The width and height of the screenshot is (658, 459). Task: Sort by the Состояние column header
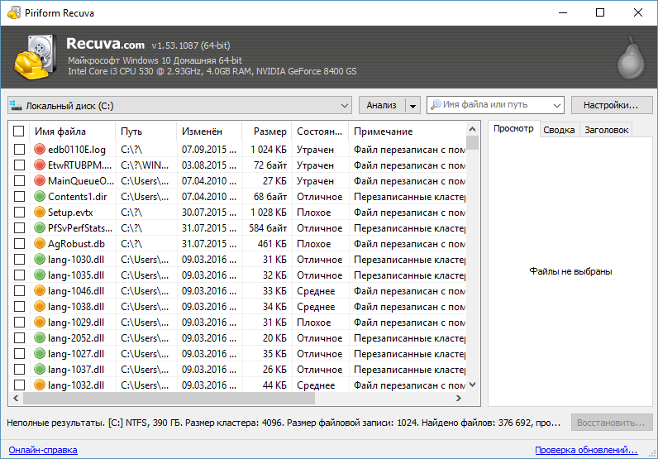coord(320,131)
